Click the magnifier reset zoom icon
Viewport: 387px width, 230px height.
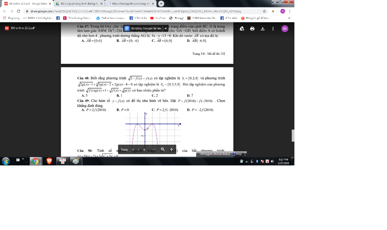click(163, 150)
